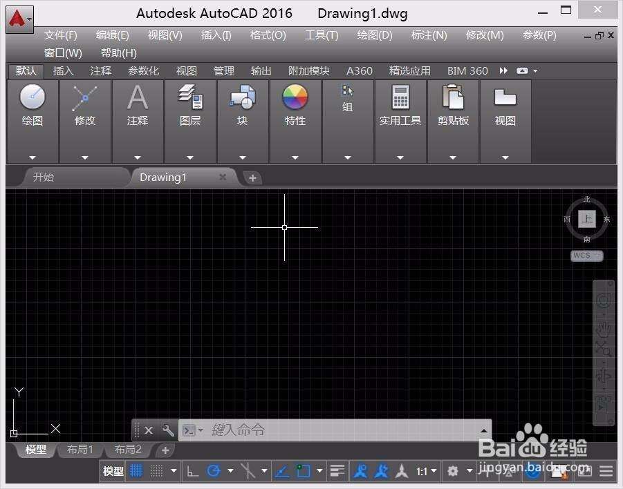Toggle grid display in status bar
Viewport: 623px width, 489px height.
(136, 471)
